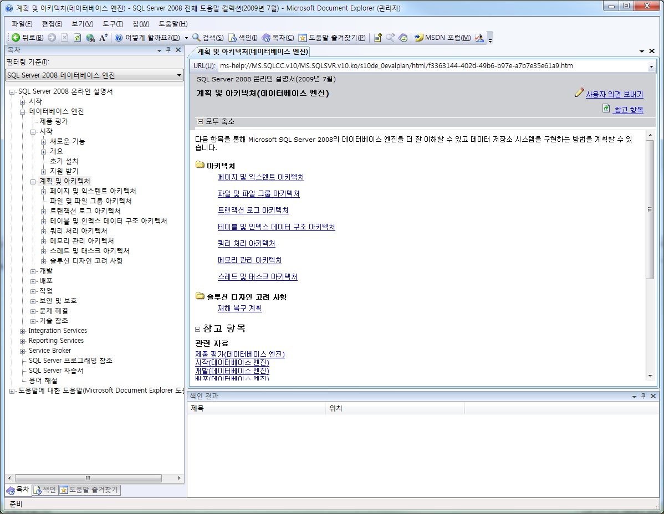This screenshot has width=664, height=514.
Task: Open the URL field dropdown arrow
Action: coord(651,66)
